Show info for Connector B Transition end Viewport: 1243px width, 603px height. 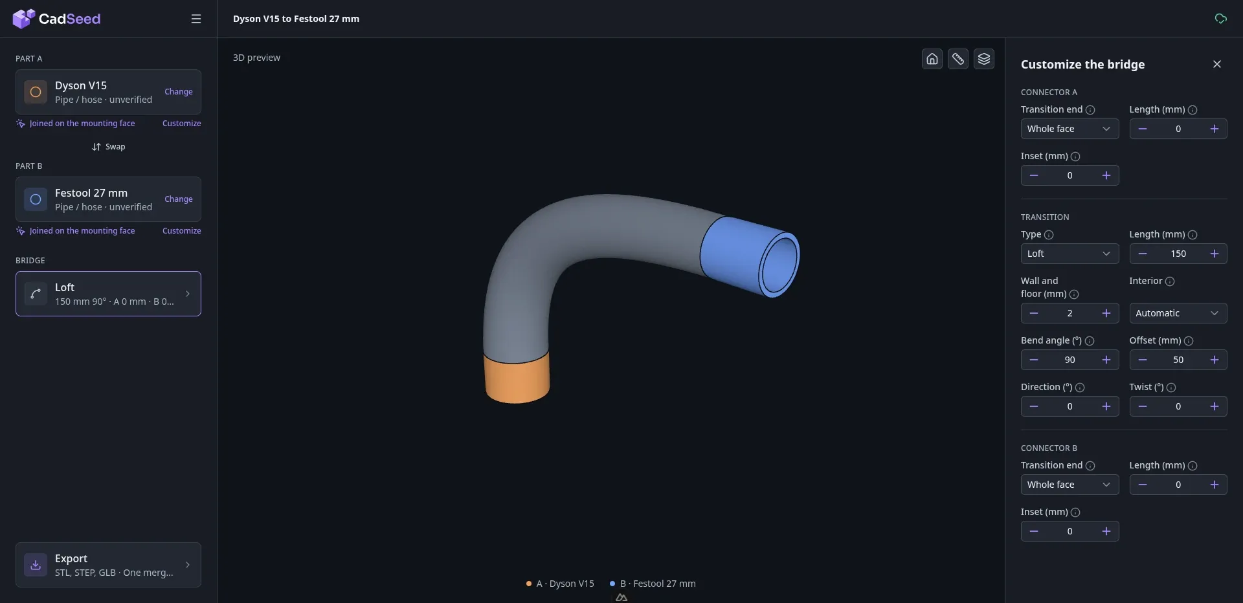coord(1090,466)
